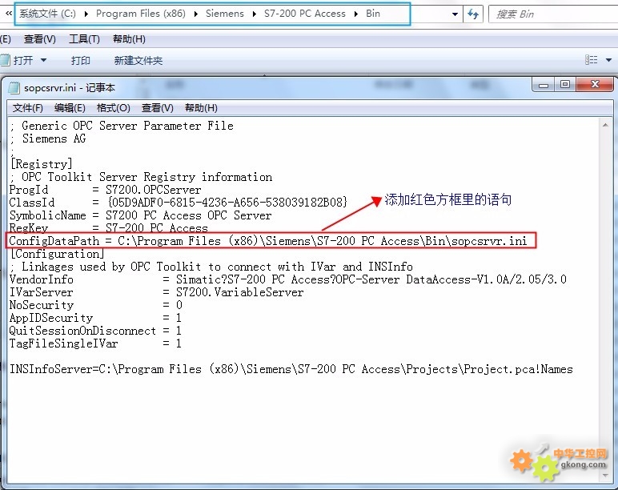This screenshot has height=490, width=618.
Task: Click Notepad scrollbar up arrow
Action: (605, 125)
